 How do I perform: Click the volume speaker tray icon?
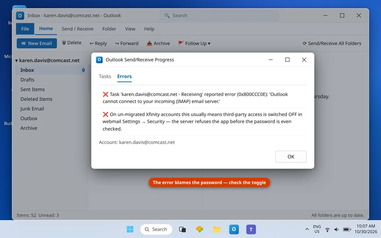pos(336,229)
